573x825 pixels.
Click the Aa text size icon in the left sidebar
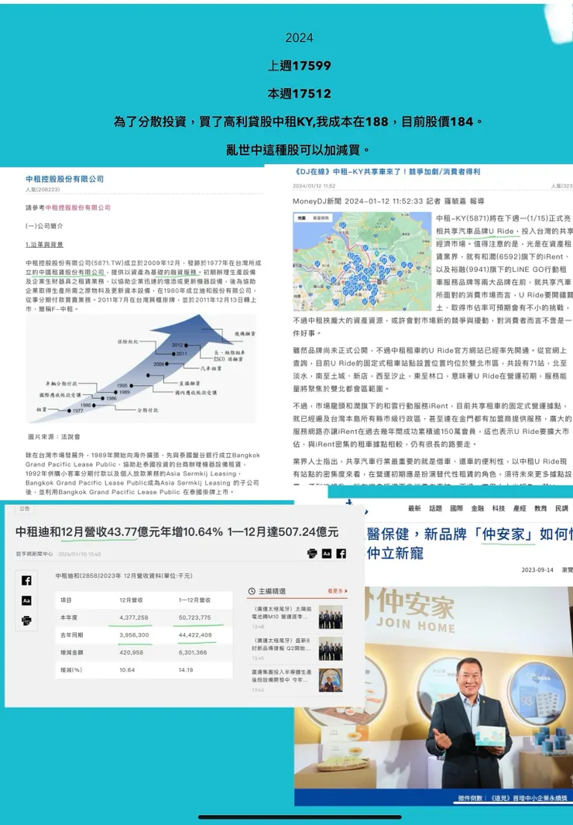(x=26, y=600)
